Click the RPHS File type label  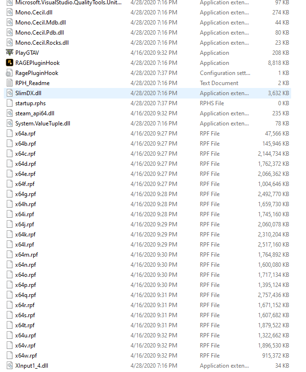[212, 103]
